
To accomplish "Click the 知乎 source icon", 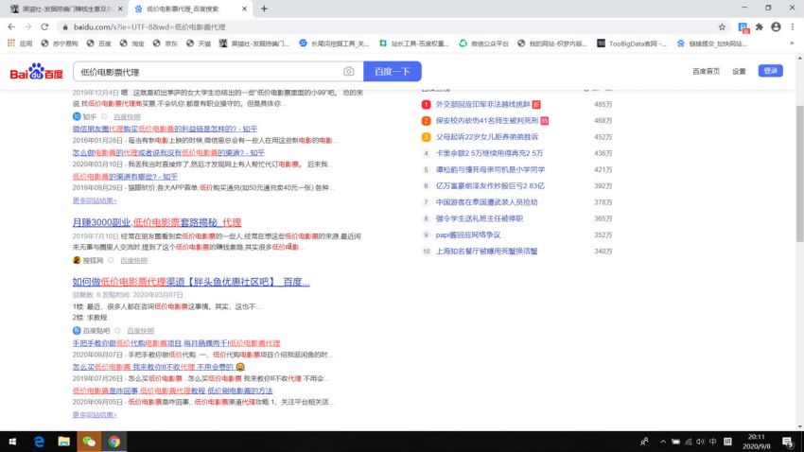I will click(77, 117).
